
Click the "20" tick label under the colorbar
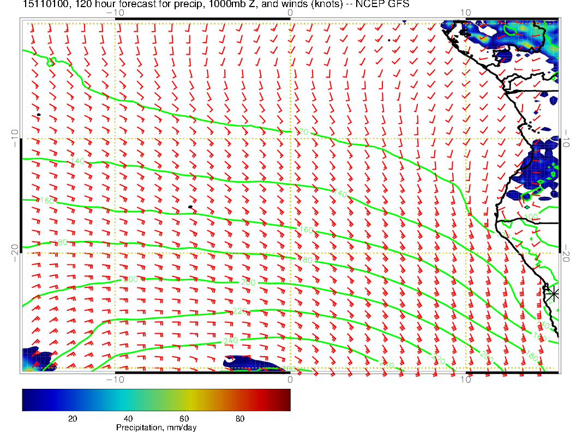72,419
